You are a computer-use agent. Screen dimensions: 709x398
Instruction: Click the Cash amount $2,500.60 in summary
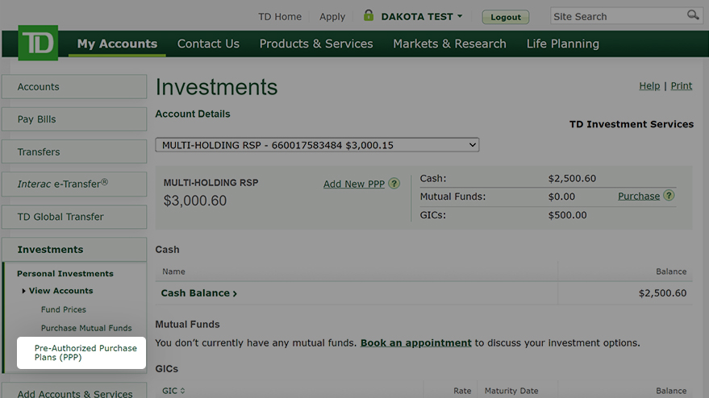[x=572, y=178]
